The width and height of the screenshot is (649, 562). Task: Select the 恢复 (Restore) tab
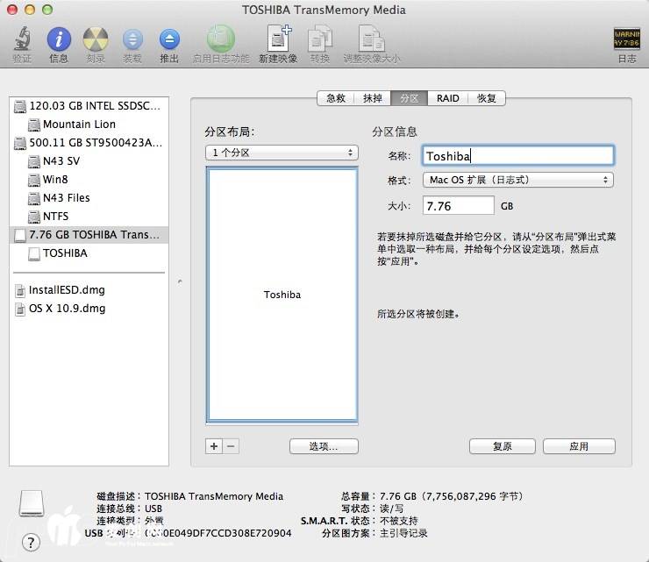[487, 98]
